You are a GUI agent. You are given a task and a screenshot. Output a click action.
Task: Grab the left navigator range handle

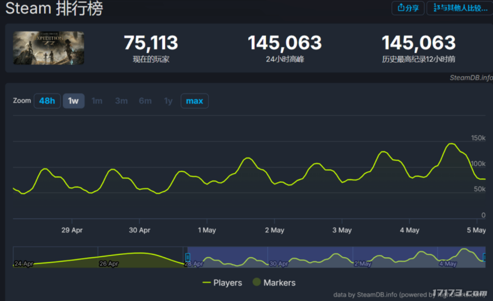[187, 257]
